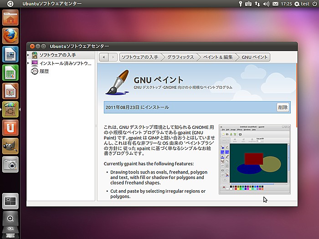Screen dimensions: 319x239
Task: Click the ソフトウェアの入手 breadcrumb
Action: (140, 57)
